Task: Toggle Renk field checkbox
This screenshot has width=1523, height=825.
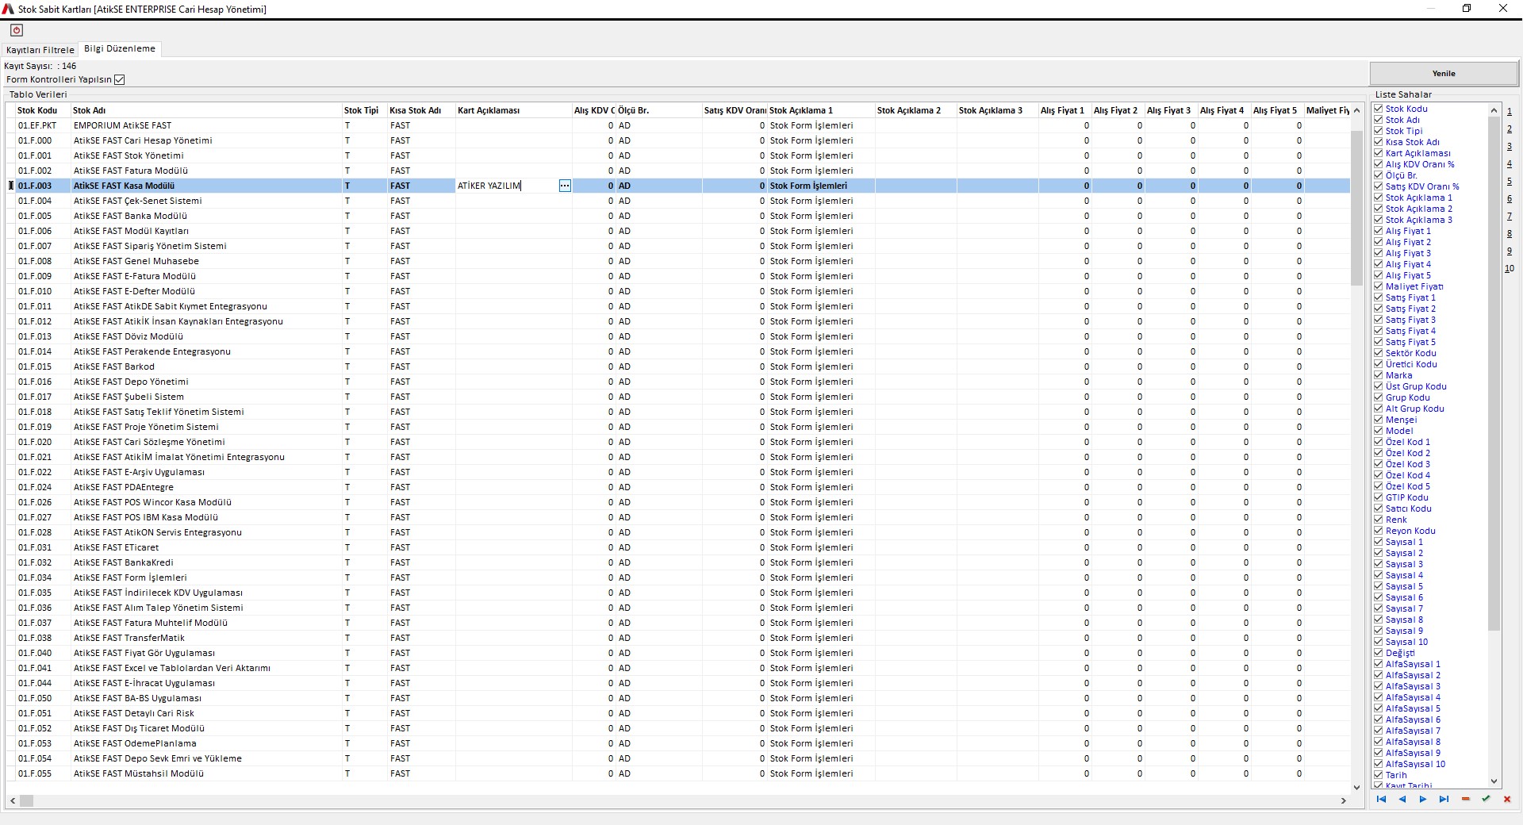Action: coord(1379,520)
